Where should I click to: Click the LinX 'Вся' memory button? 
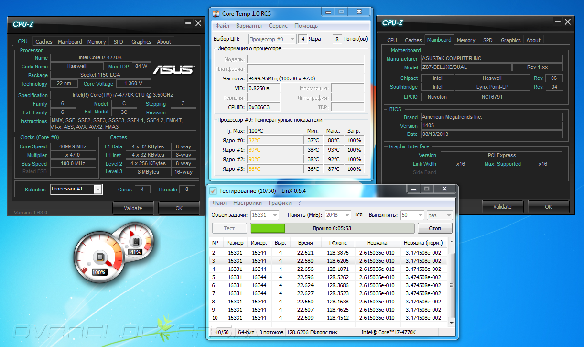coord(358,215)
